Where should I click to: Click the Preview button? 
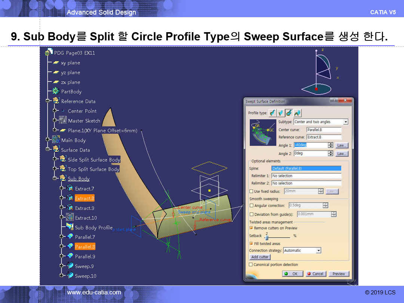coord(339,274)
